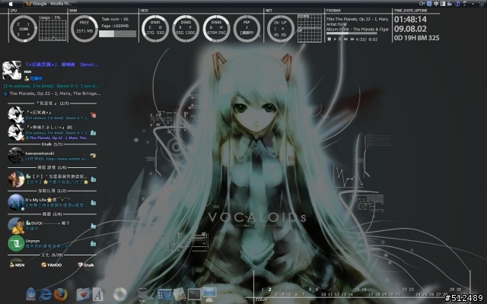
Task: Open own profile avatar in contact list
Action: click(12, 71)
